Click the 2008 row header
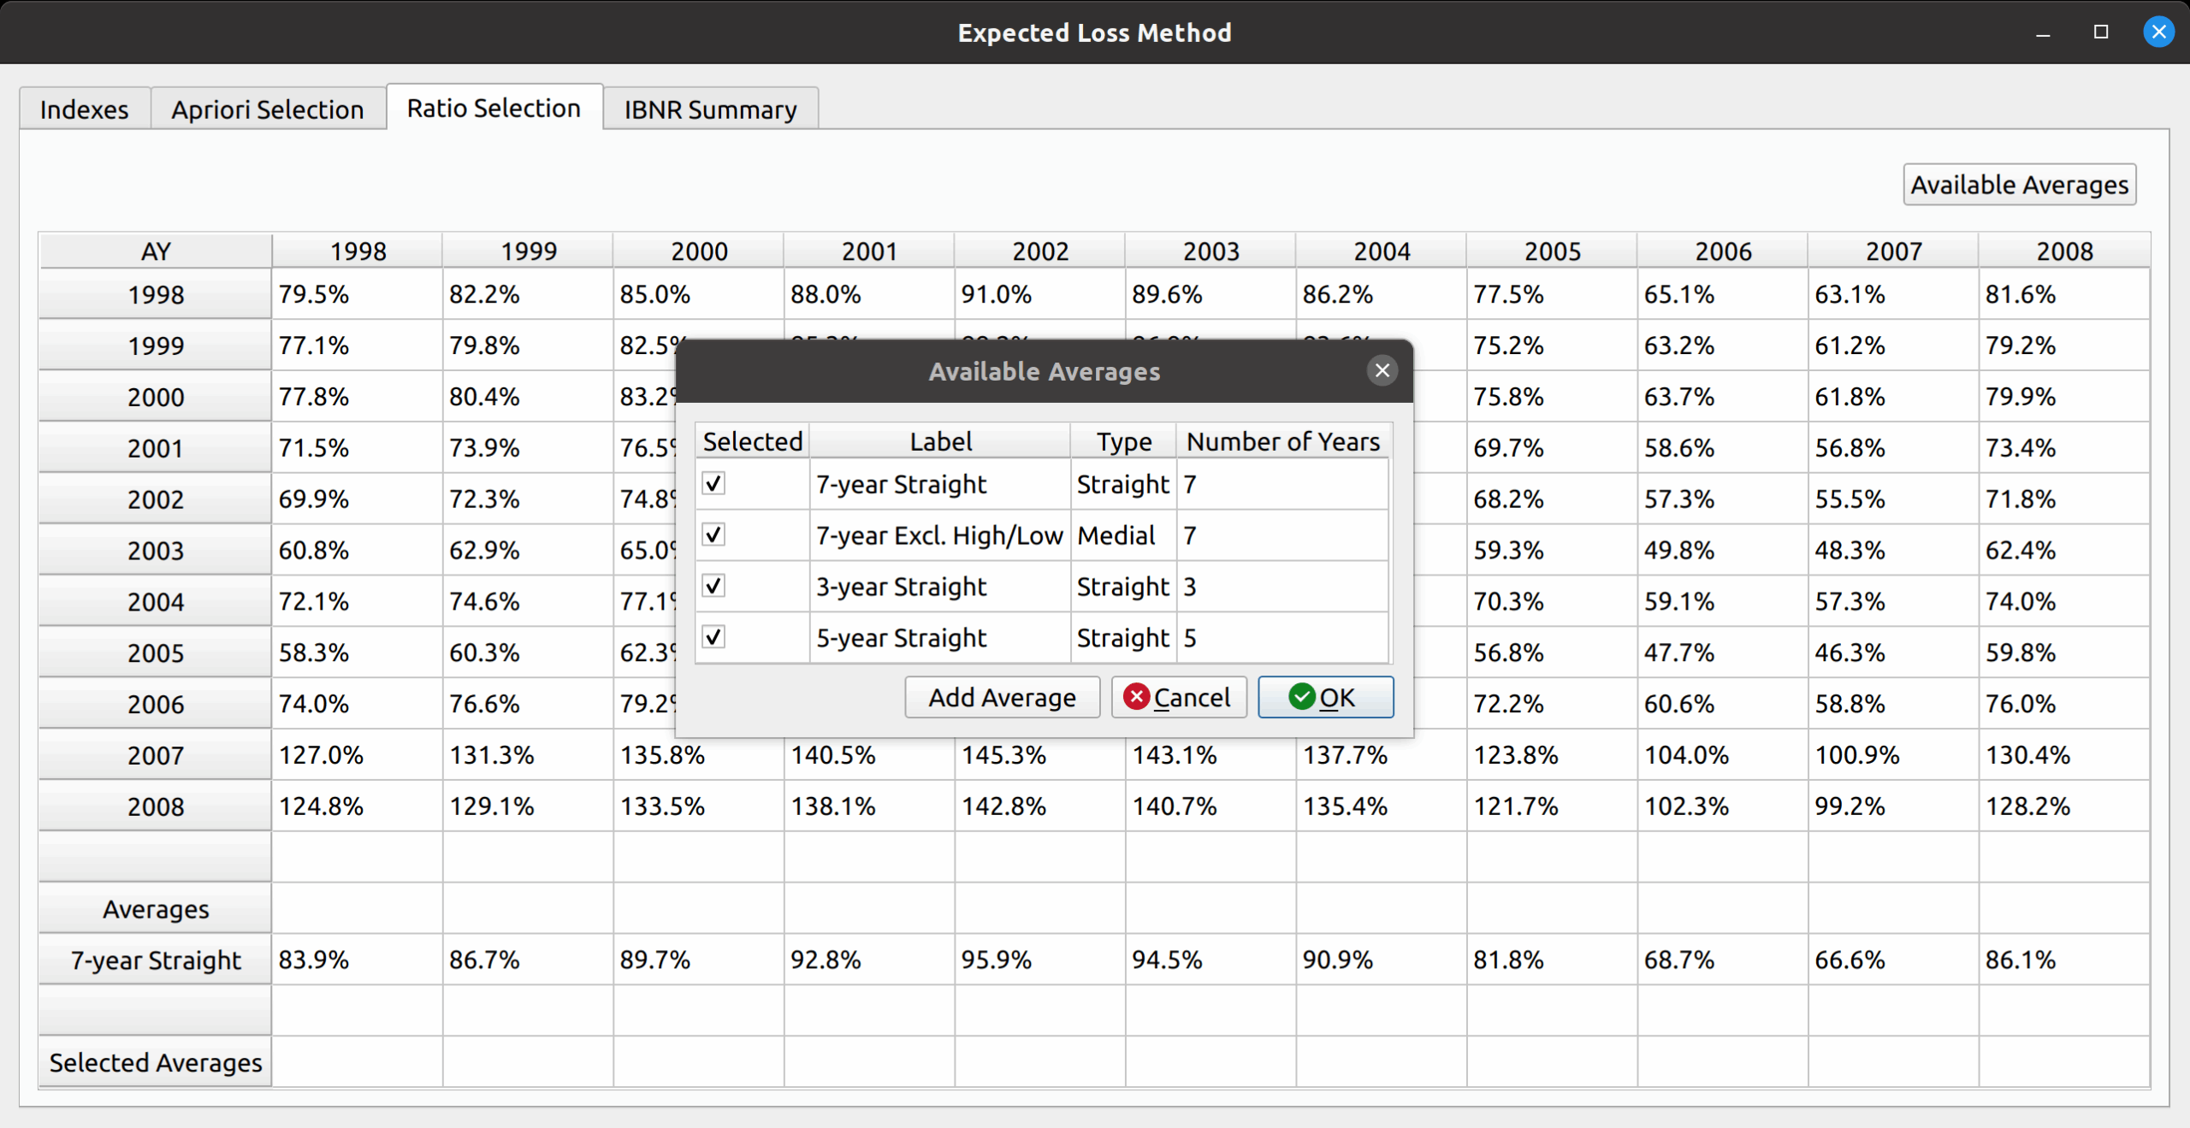2190x1128 pixels. pos(156,806)
